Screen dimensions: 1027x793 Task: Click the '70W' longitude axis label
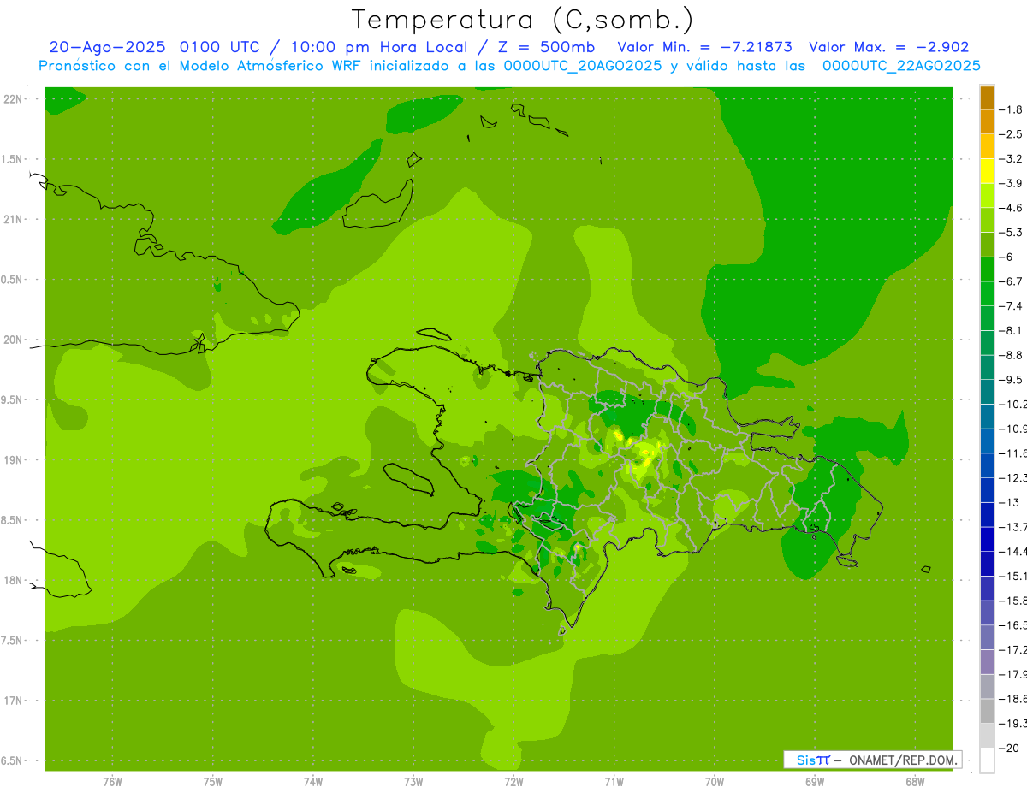715,781
